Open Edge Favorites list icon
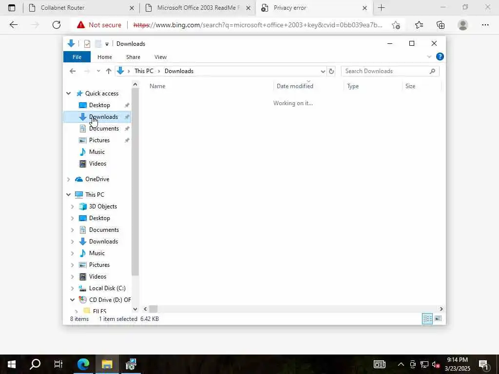 (x=419, y=25)
